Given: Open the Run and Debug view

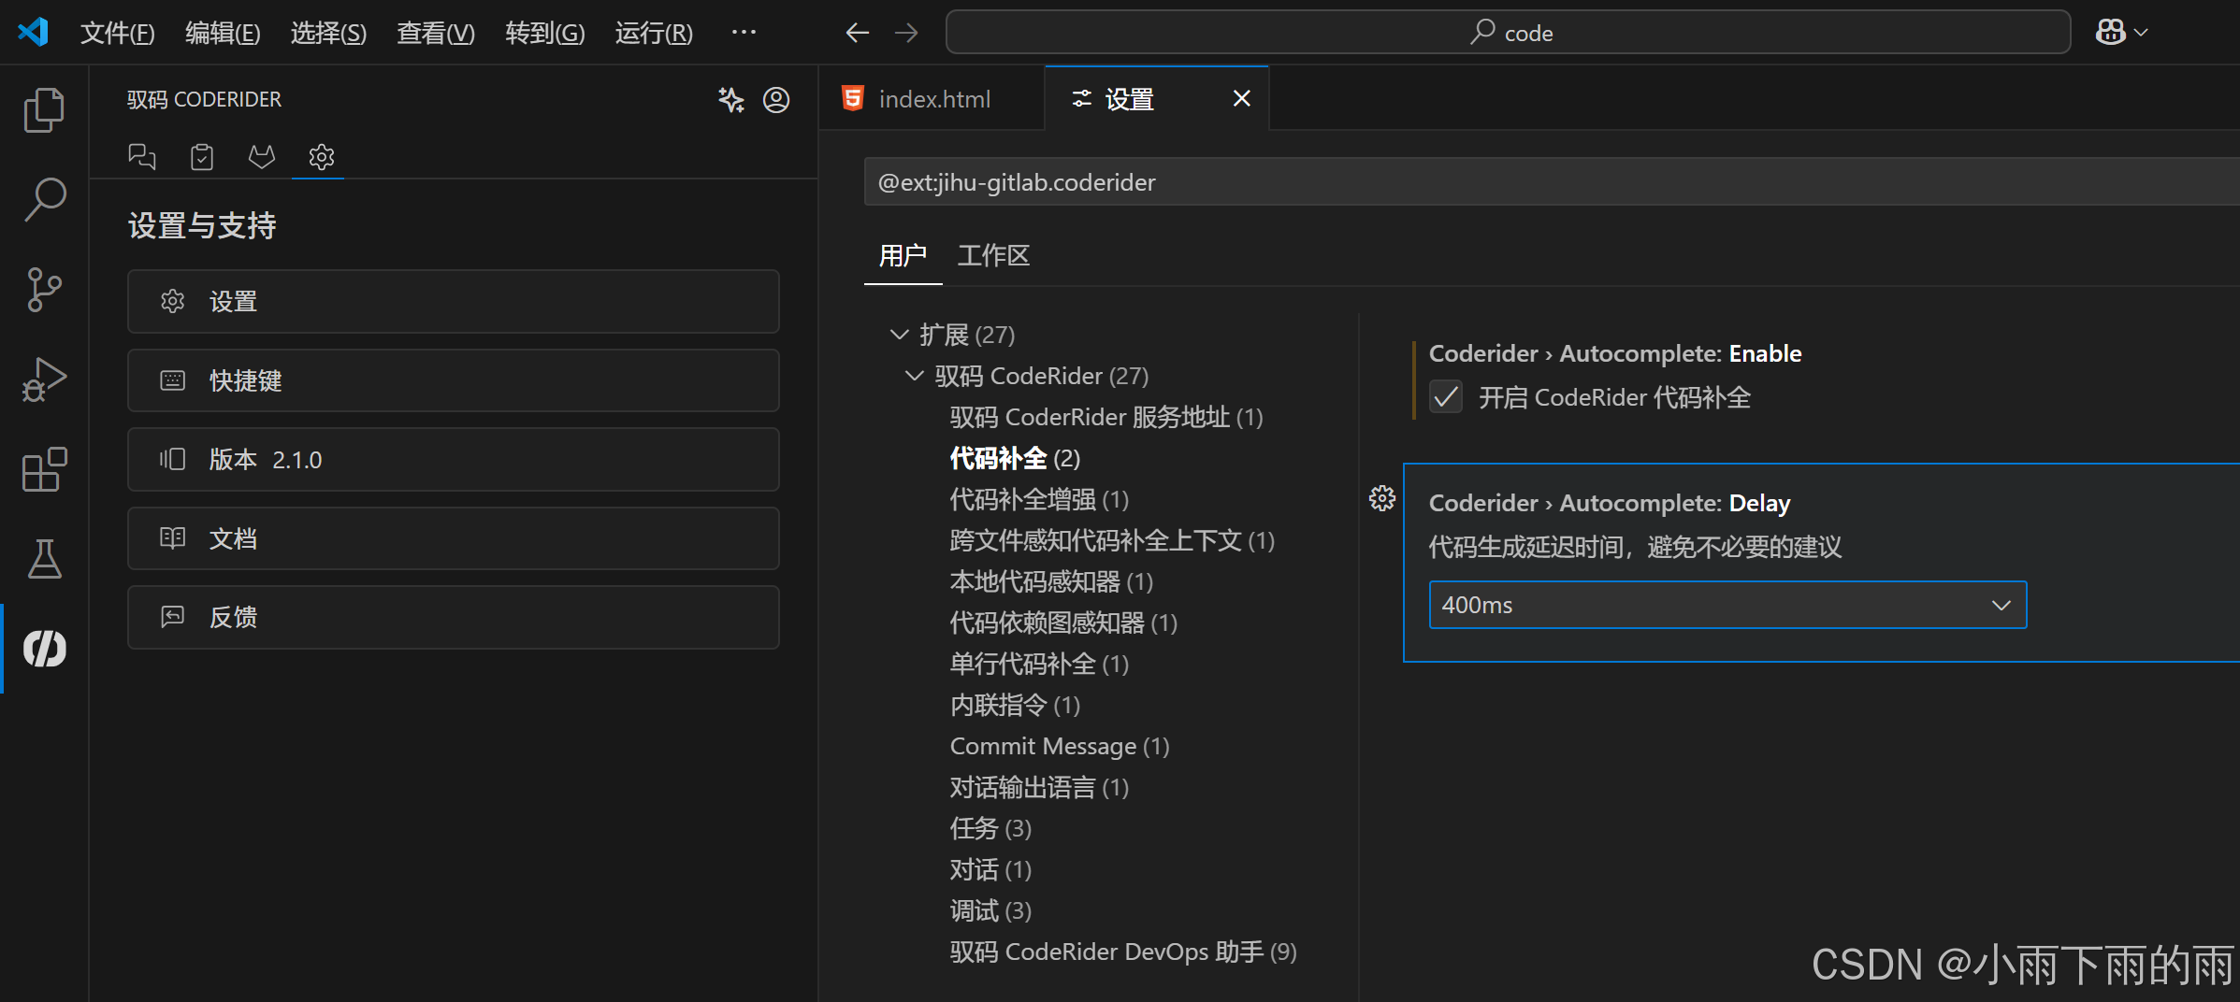Looking at the screenshot, I should pos(44,379).
